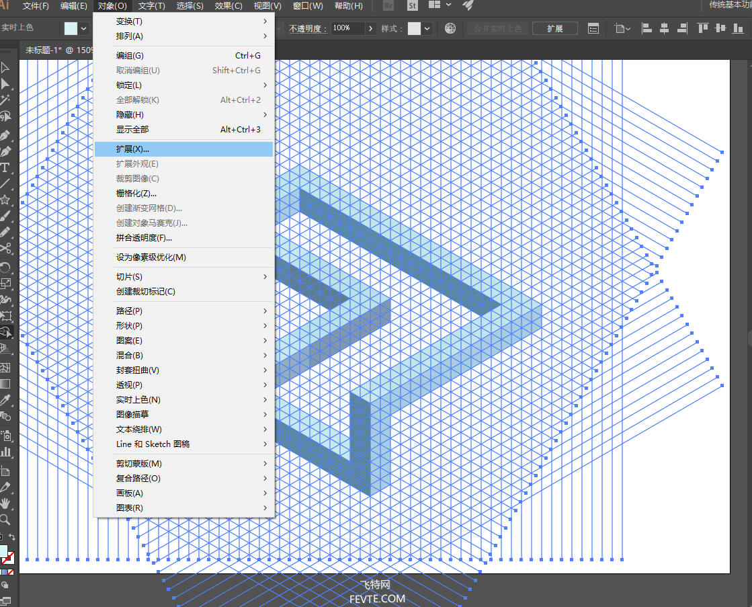Image resolution: width=752 pixels, height=607 pixels.
Task: Select the Column Graph tool
Action: pos(5,452)
